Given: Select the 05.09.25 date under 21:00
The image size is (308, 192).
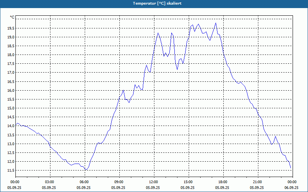Looking at the screenshot, I should (257, 187).
